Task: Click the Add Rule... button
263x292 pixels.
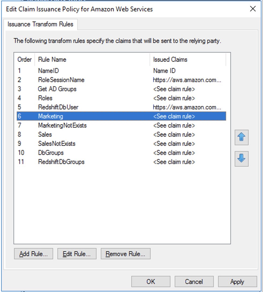Action: 33,254
